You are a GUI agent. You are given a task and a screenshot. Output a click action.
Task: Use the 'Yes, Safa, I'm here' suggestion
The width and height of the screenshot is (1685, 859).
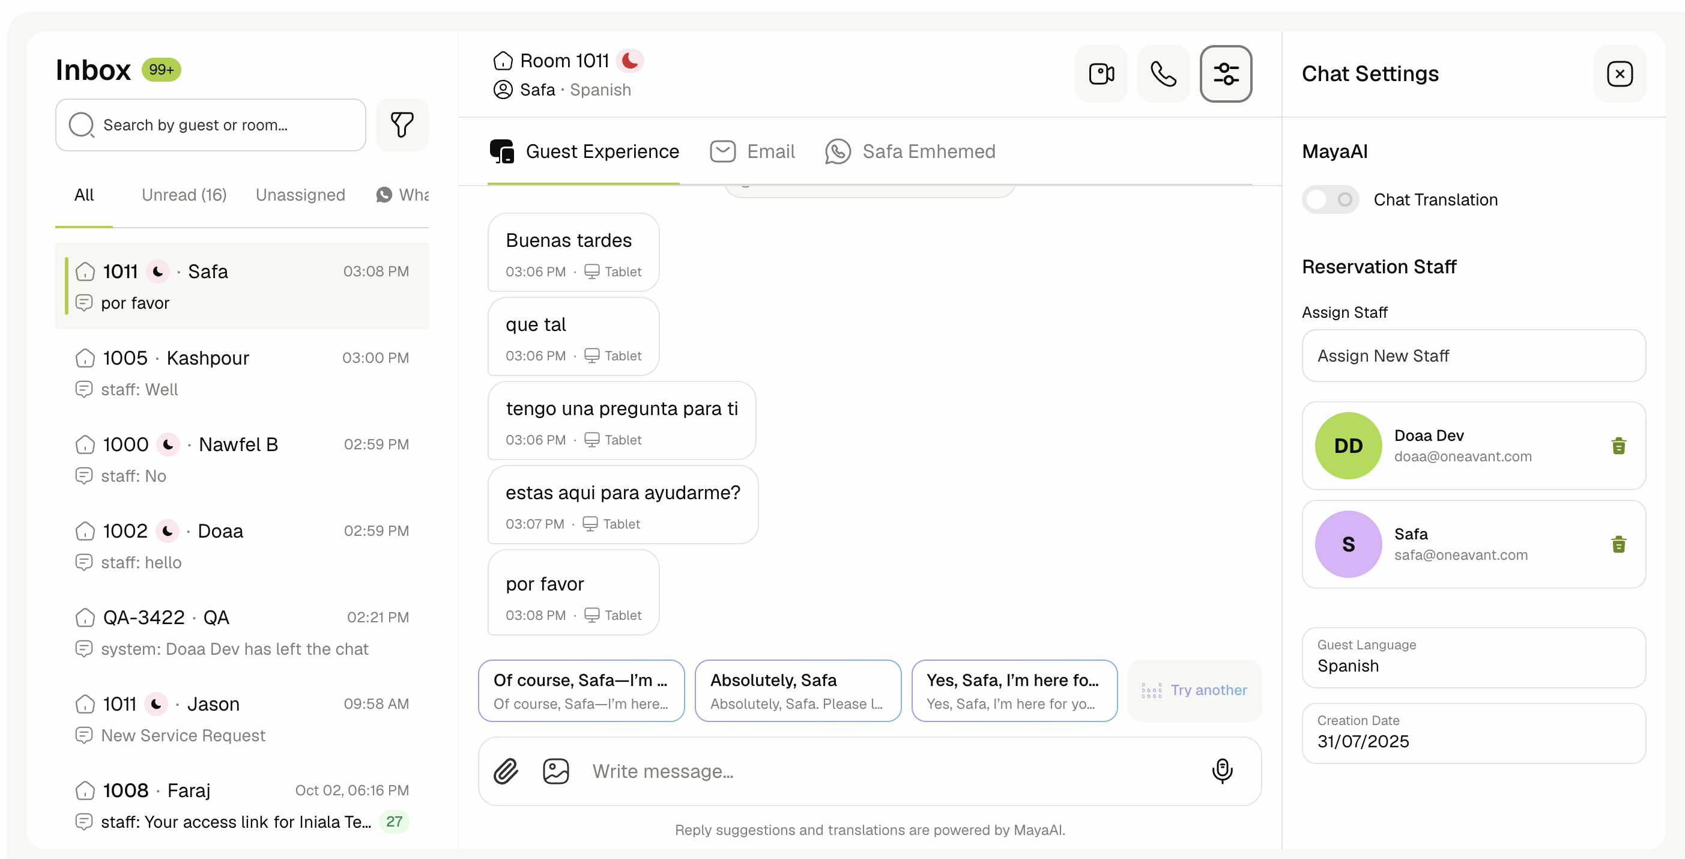[x=1014, y=691]
